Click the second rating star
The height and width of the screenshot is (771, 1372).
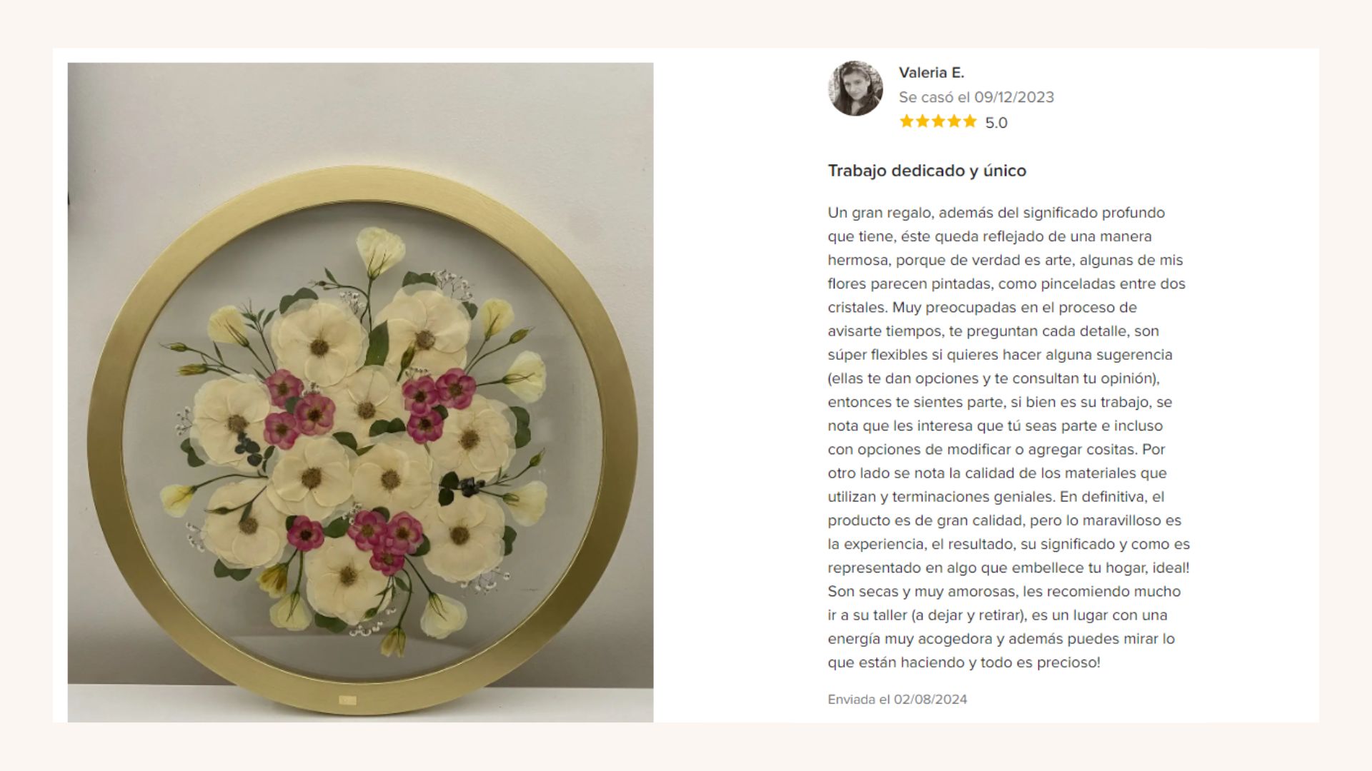tap(923, 121)
